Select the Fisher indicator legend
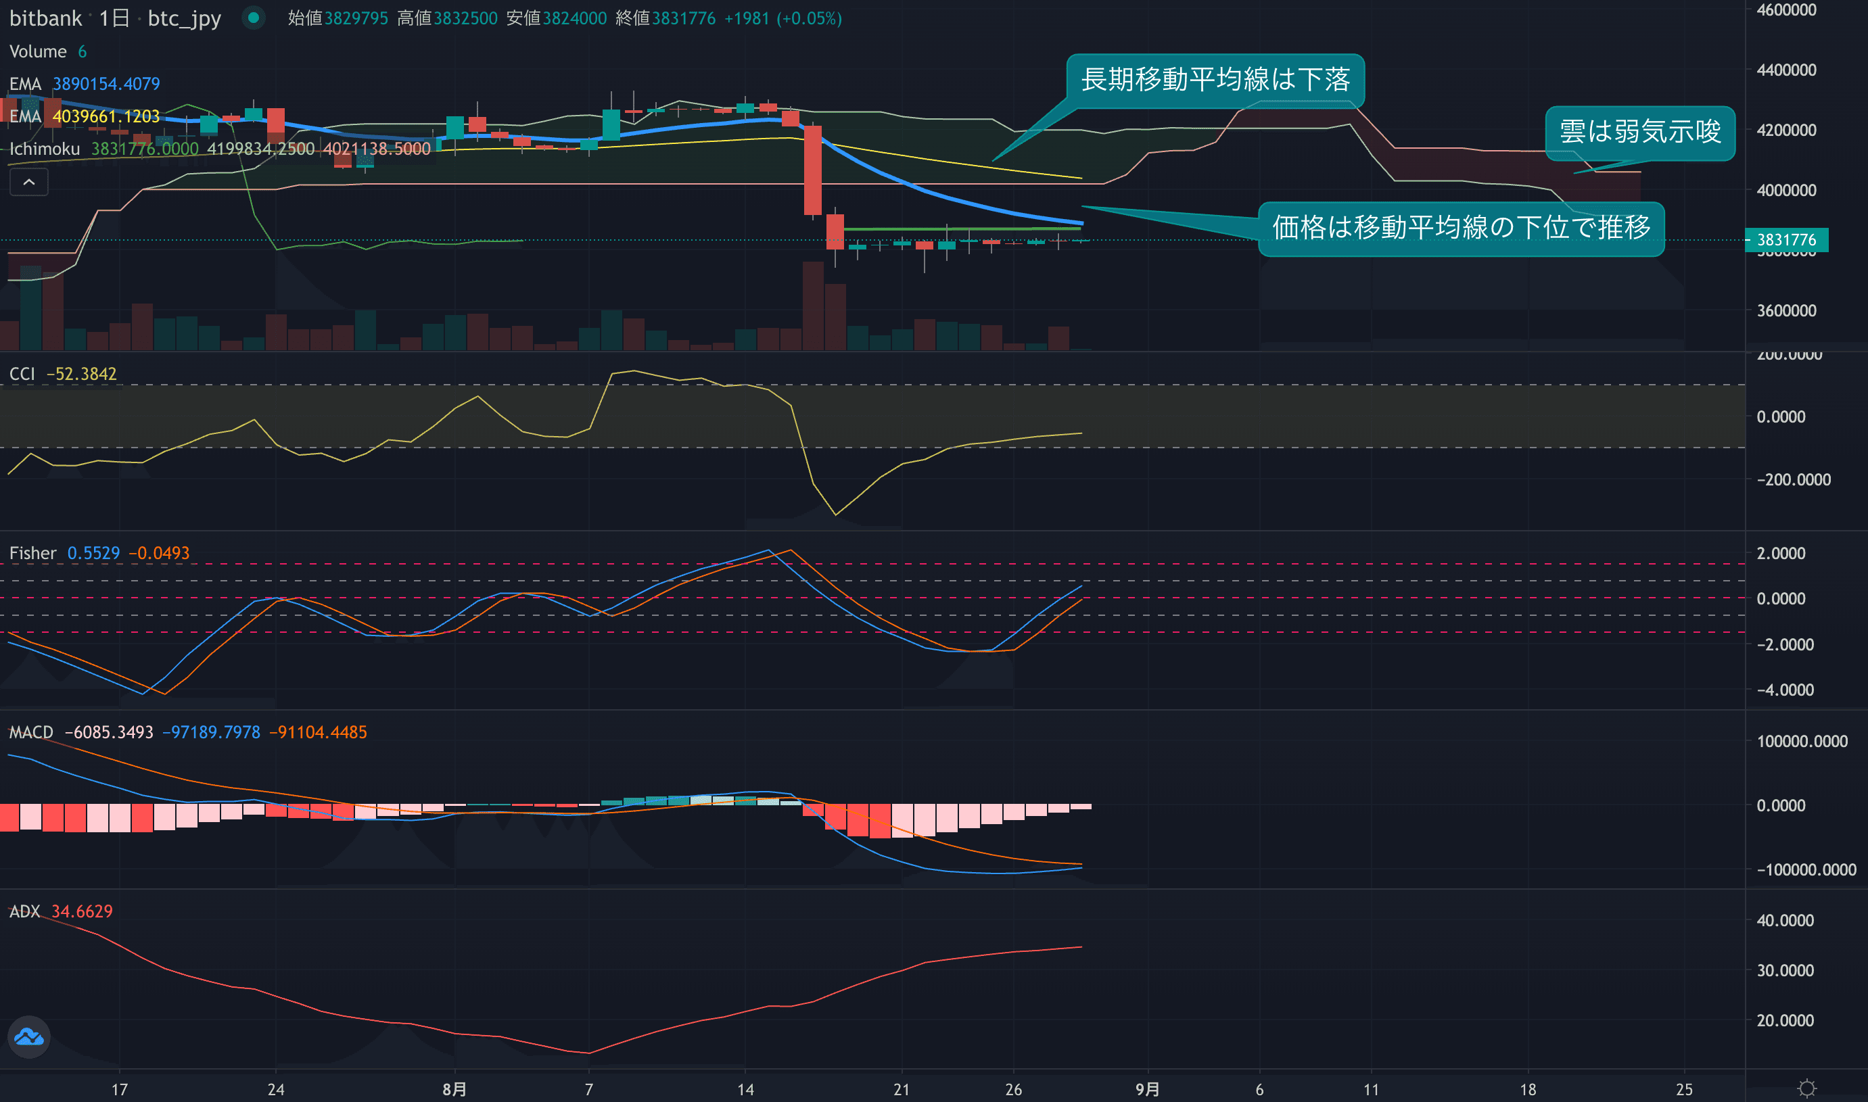Image resolution: width=1868 pixels, height=1102 pixels. (32, 553)
